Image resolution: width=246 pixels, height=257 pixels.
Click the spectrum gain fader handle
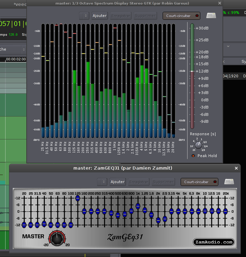click(192, 71)
